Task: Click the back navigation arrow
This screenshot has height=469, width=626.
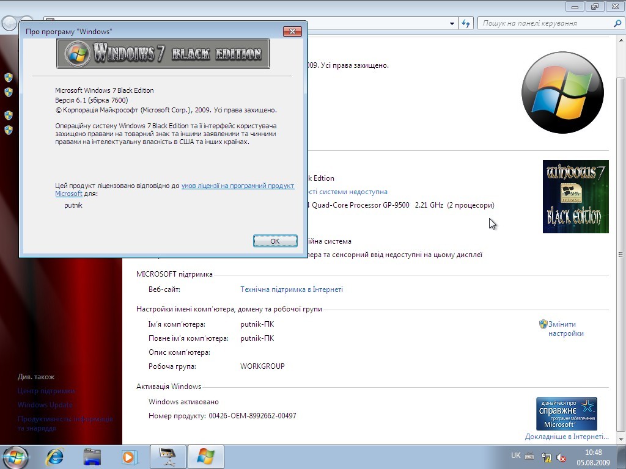Action: click(10, 23)
